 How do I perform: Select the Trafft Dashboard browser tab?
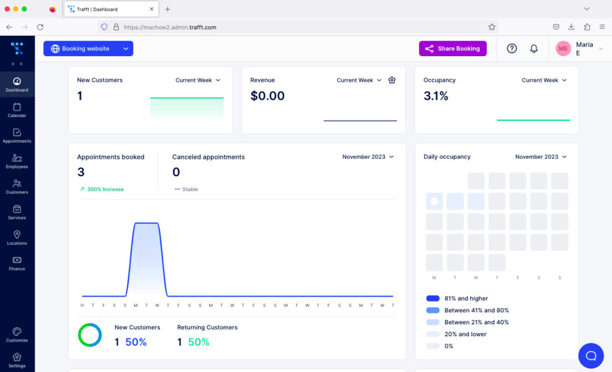point(108,10)
